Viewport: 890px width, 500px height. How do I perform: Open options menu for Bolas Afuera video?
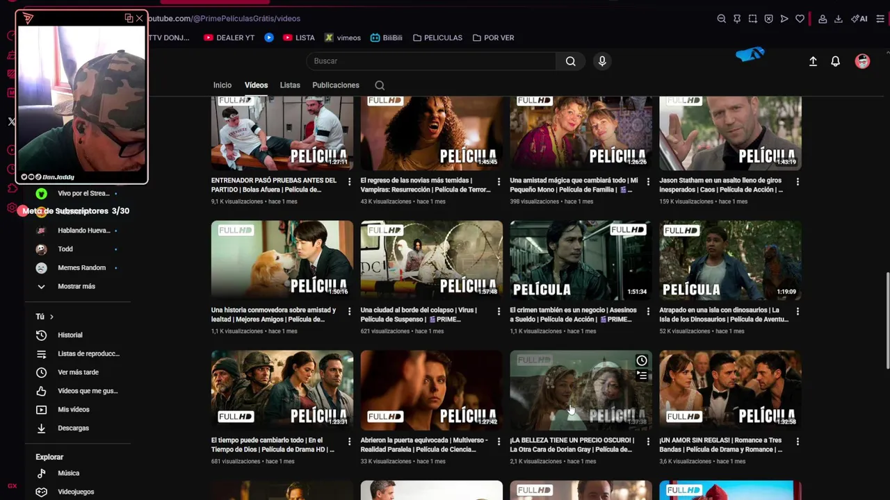[350, 181]
